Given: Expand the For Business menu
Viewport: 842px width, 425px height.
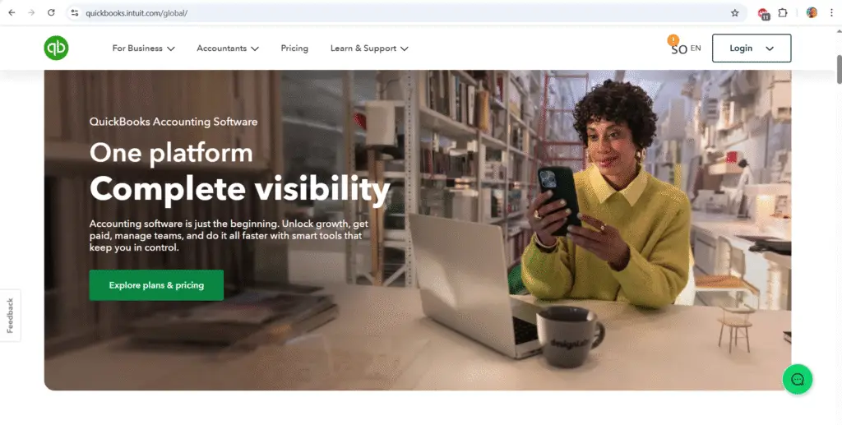Looking at the screenshot, I should 143,49.
